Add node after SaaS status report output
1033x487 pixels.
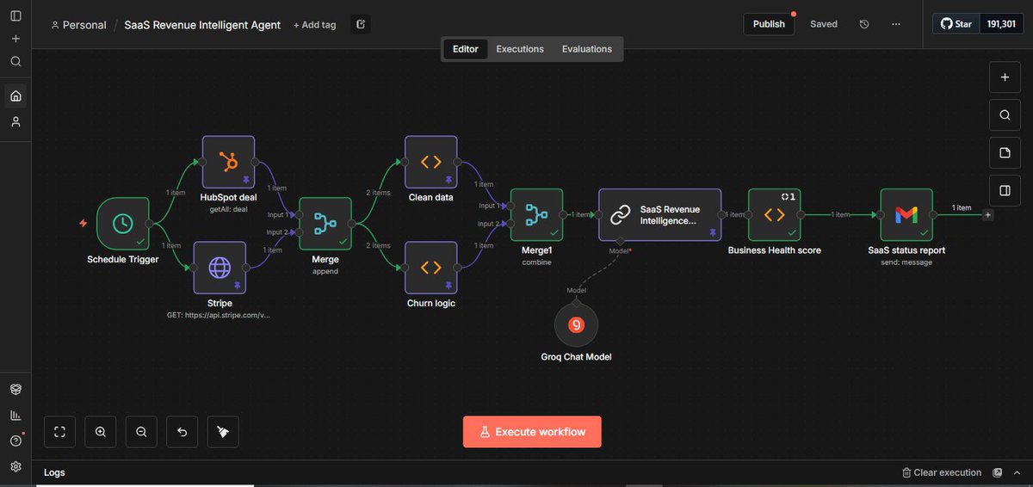click(x=987, y=214)
